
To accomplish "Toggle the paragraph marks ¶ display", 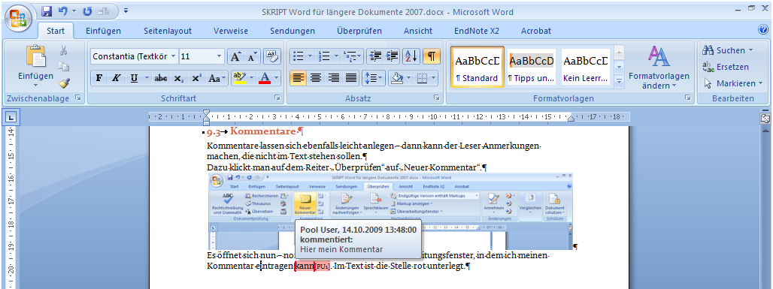I will [432, 56].
